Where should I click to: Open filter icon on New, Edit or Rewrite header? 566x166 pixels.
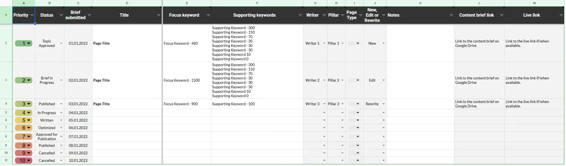(383, 16)
